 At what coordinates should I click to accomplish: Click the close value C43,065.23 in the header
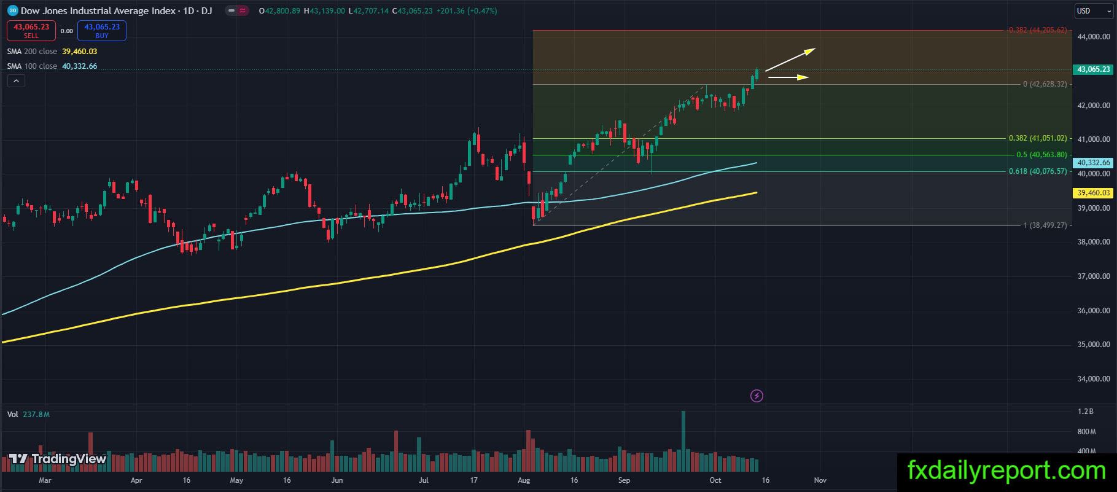413,11
